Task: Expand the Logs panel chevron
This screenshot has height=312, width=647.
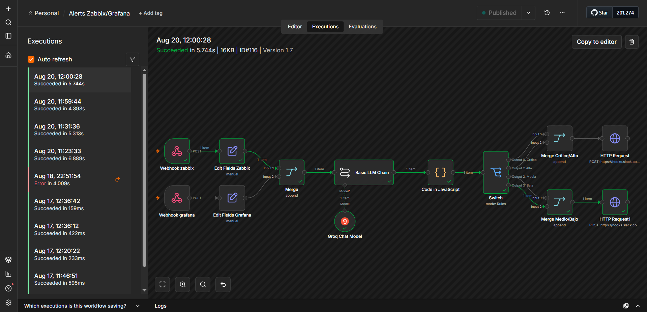Action: [638, 306]
